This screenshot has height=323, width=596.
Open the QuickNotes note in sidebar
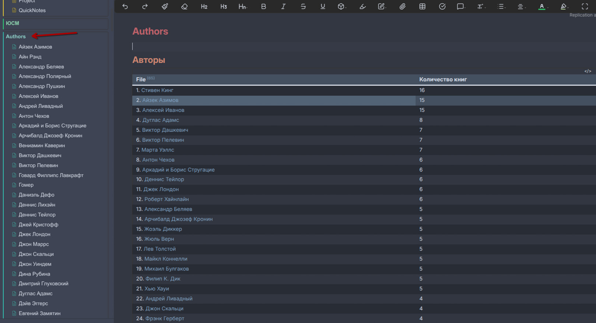pyautogui.click(x=32, y=10)
